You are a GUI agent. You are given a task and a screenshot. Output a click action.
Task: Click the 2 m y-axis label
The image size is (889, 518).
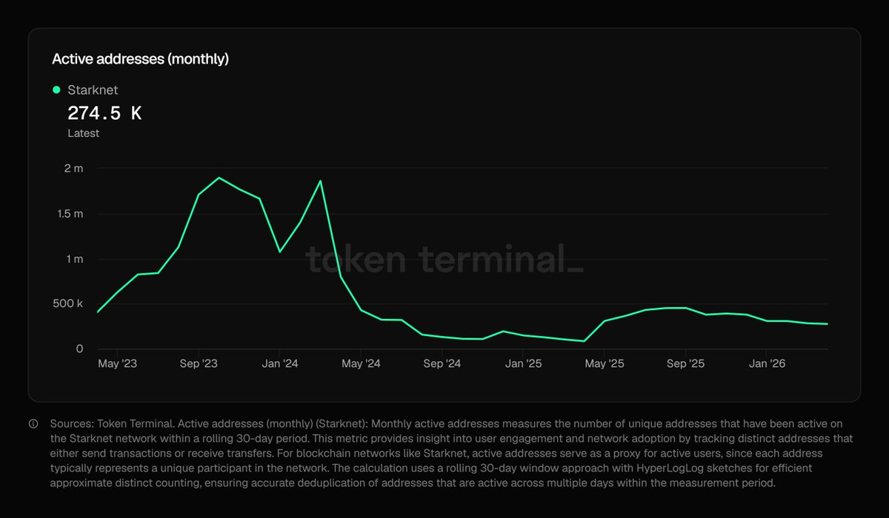click(73, 169)
